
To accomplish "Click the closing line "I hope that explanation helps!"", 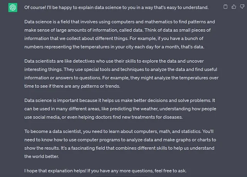I will [x=105, y=171].
